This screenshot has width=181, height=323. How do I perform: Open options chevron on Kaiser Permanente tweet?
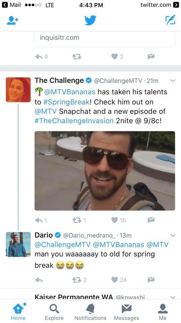coord(173,297)
